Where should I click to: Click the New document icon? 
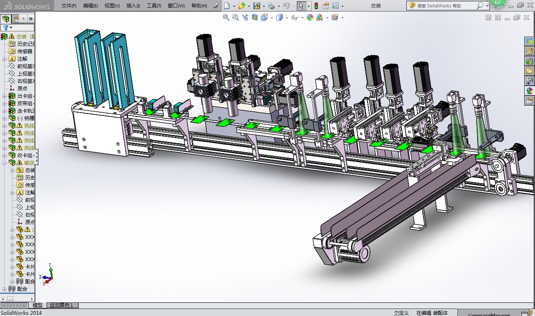(x=227, y=6)
